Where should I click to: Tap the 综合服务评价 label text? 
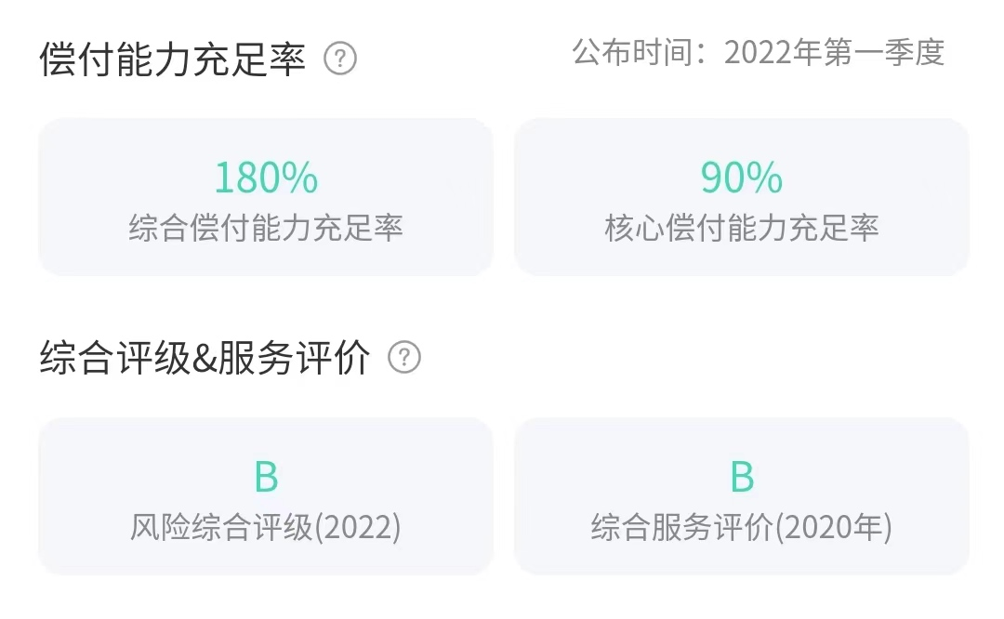click(x=682, y=528)
